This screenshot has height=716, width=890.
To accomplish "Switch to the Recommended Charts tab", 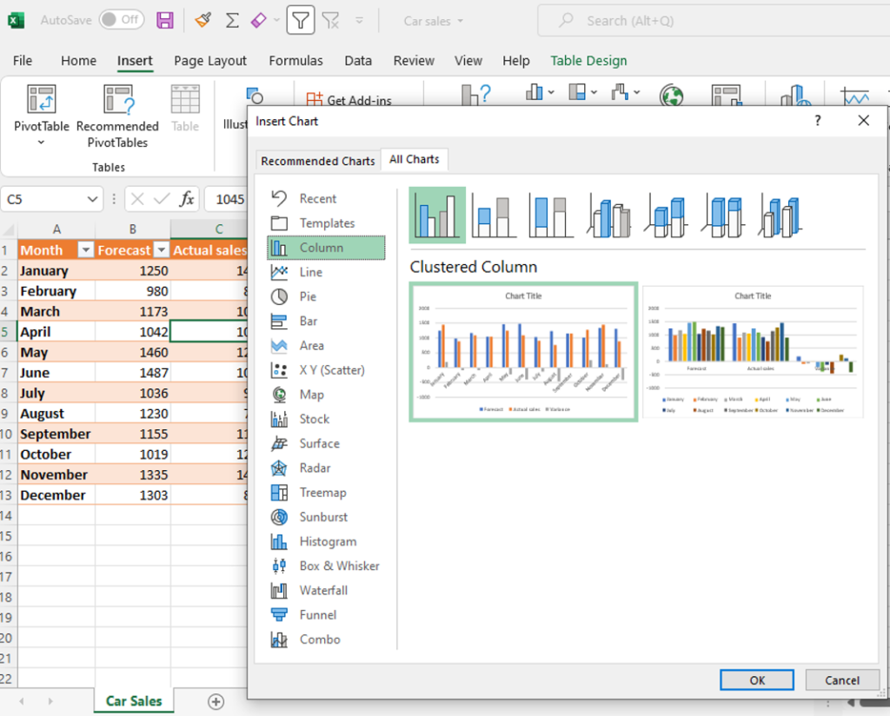I will click(318, 161).
